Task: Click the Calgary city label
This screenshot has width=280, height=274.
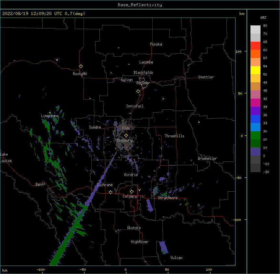Action: (x=130, y=196)
